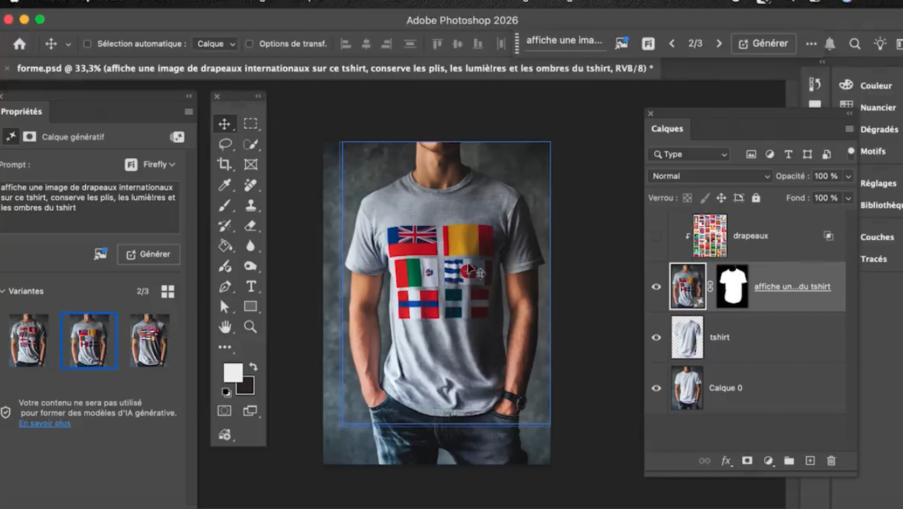Enable the Sélection automatique checkbox

click(x=87, y=44)
